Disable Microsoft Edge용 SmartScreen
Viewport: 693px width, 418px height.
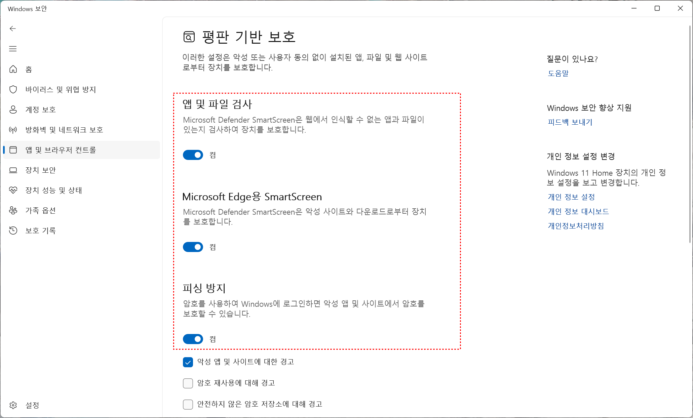pos(193,247)
